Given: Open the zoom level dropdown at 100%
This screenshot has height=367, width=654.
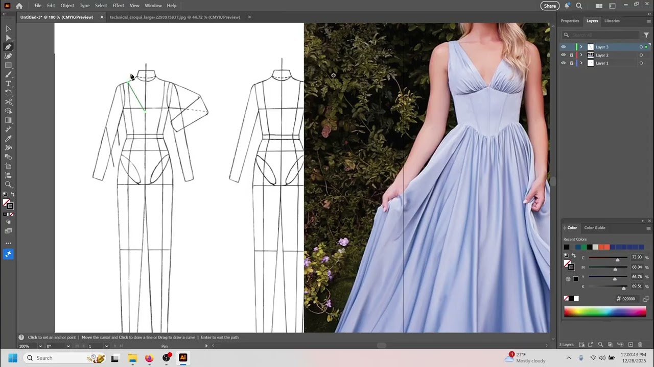Looking at the screenshot, I should pos(40,346).
